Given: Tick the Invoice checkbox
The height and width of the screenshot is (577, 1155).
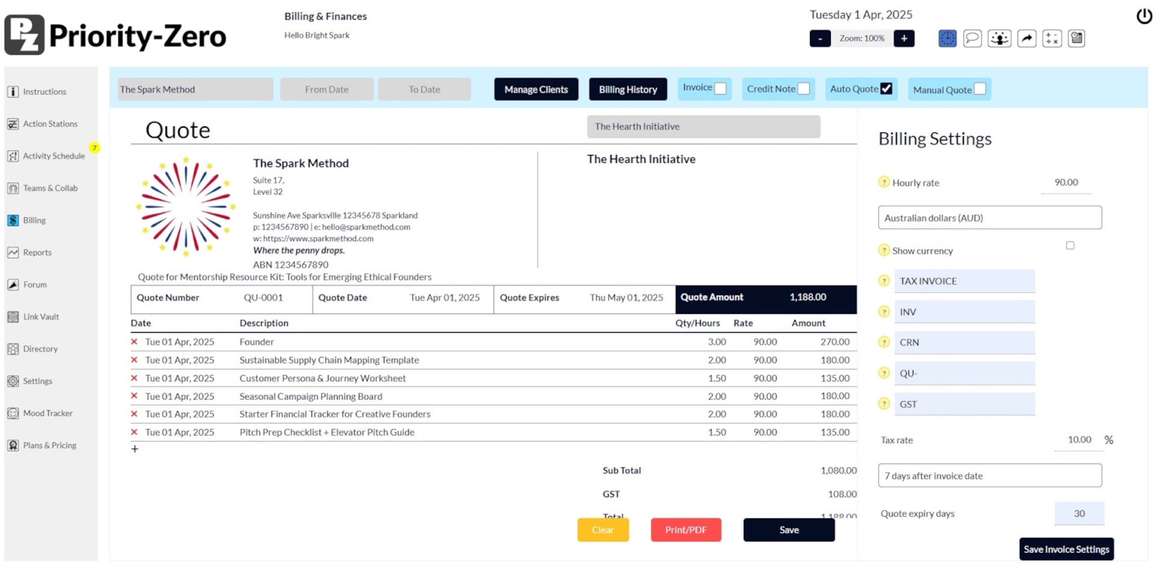Looking at the screenshot, I should pos(720,89).
